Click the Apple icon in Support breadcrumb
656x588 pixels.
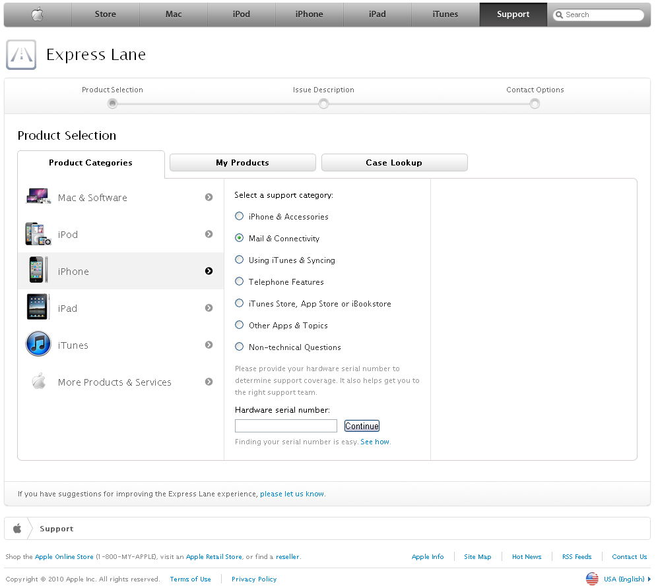17,528
